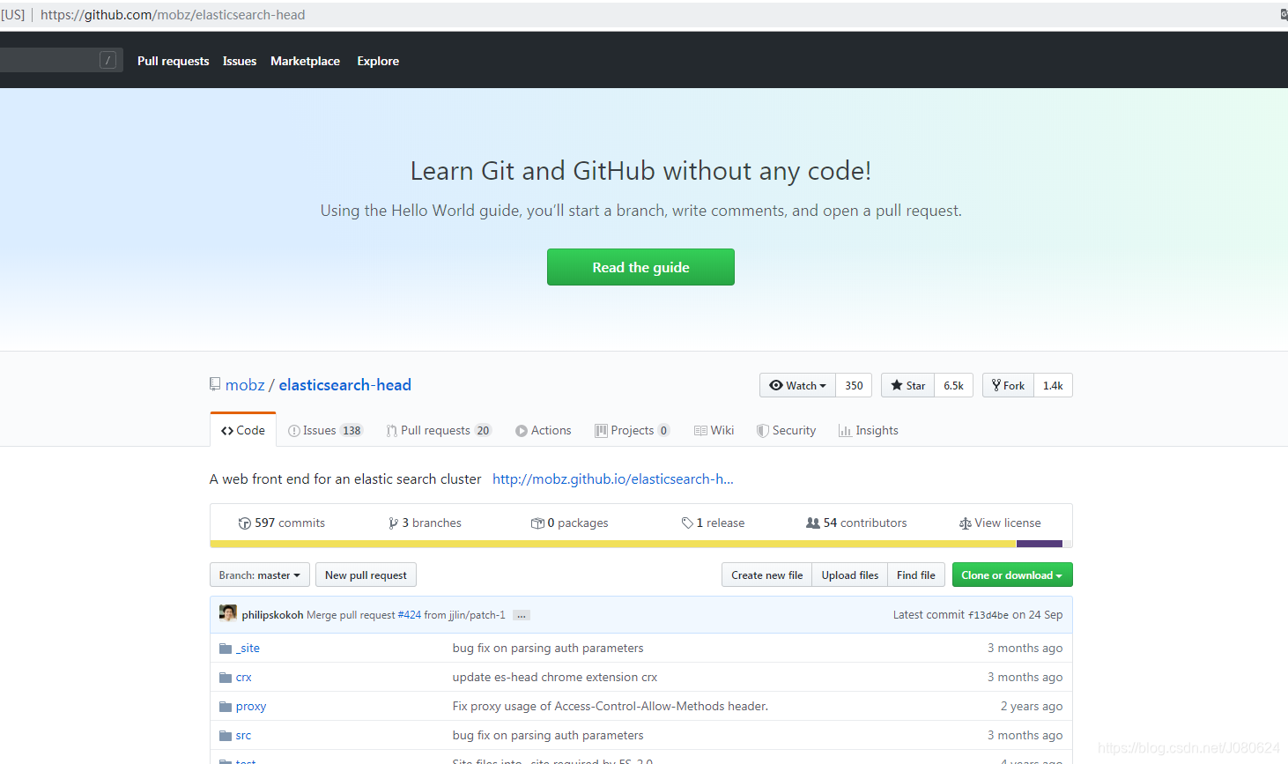Screen dimensions: 1288x764
Task: Click the license scale icon
Action: coord(966,523)
